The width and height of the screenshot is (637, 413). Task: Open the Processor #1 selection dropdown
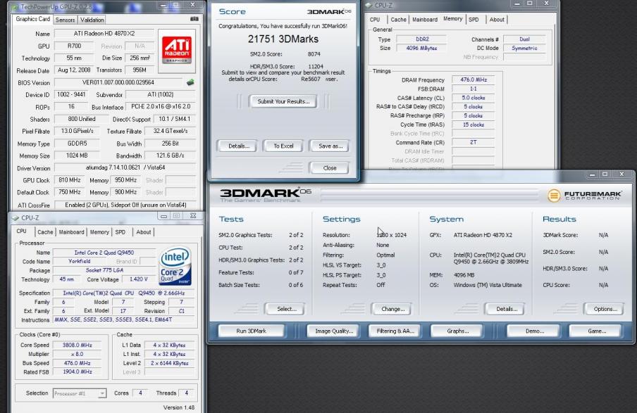(x=102, y=393)
